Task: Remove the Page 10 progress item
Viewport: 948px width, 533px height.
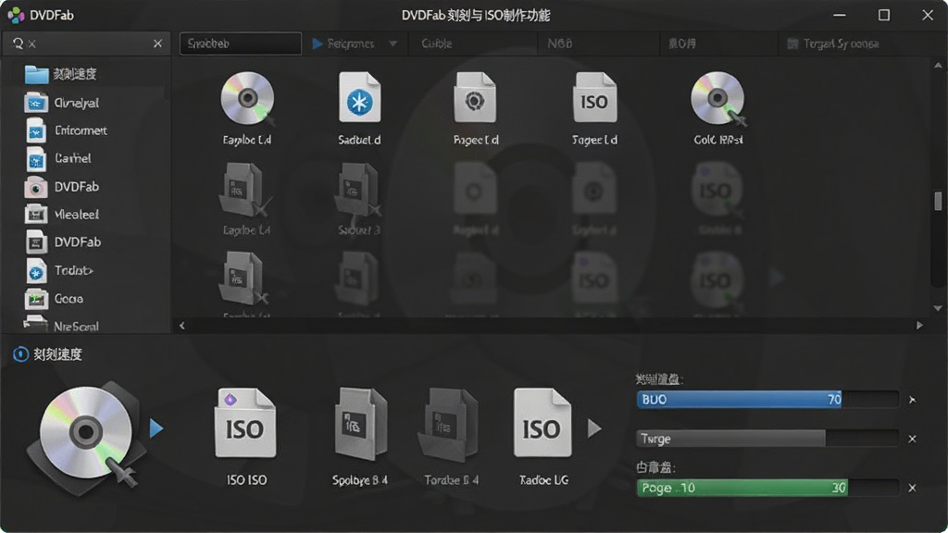Action: 912,488
